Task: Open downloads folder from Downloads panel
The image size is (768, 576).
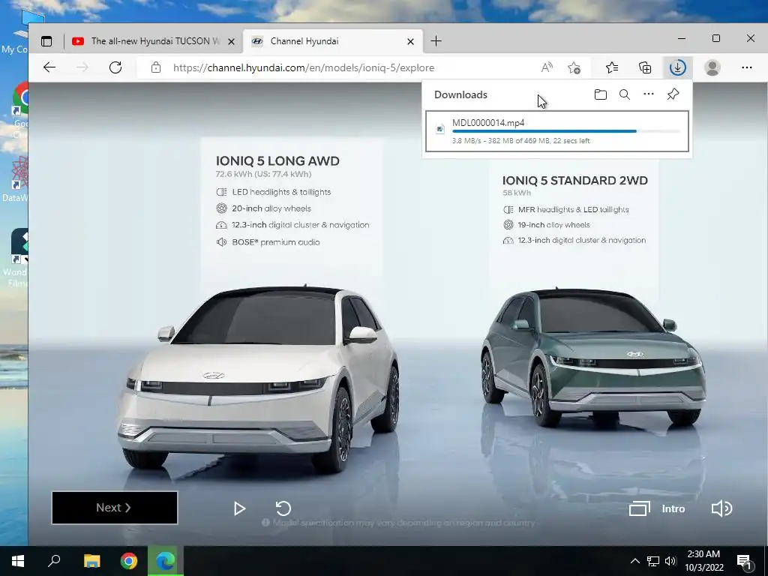Action: 601,94
